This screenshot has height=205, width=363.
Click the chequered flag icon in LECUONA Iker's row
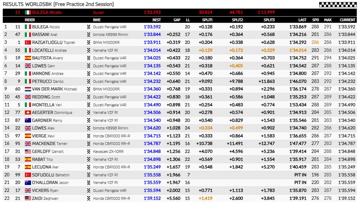(89, 167)
